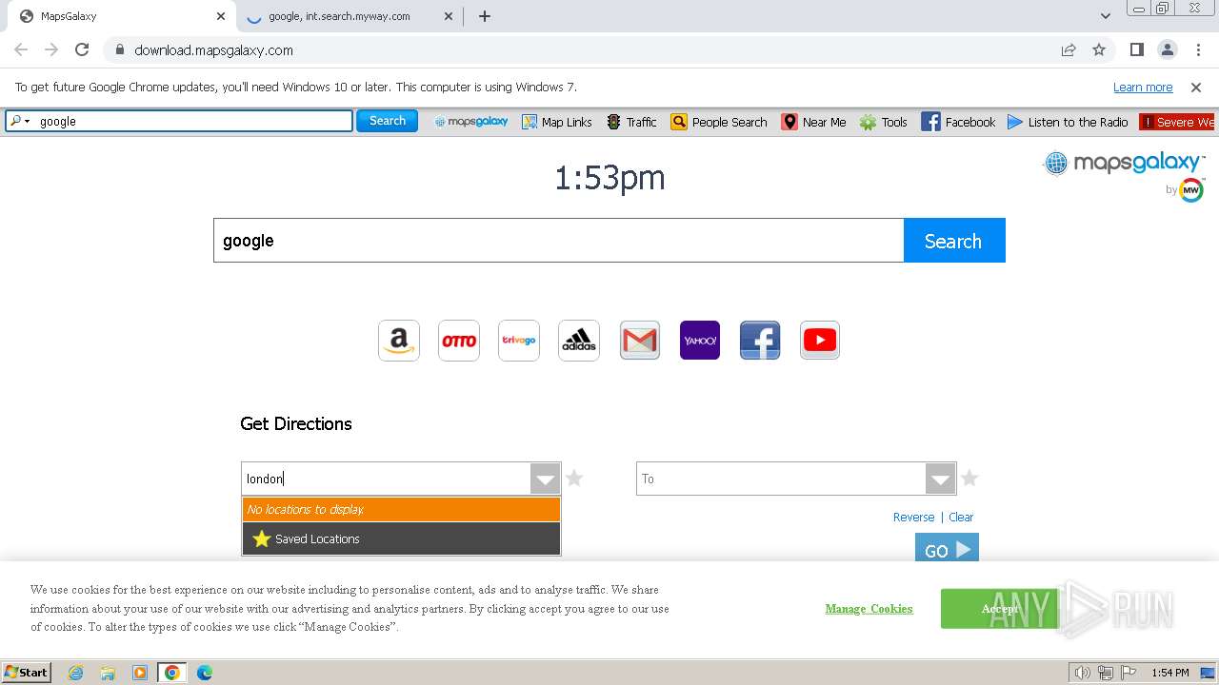Click the lock icon in address bar
1219x685 pixels.
119,50
